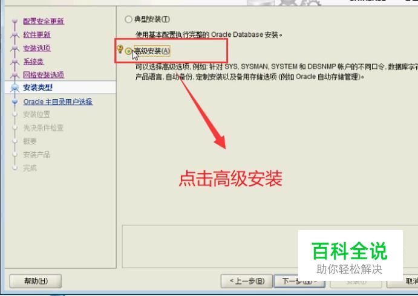418x296 pixels.
Task: Click the step marker icon beside 安装类型
Action: (x=15, y=88)
